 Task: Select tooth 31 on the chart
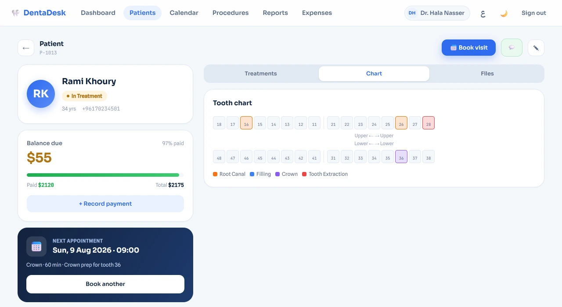[x=333, y=157]
